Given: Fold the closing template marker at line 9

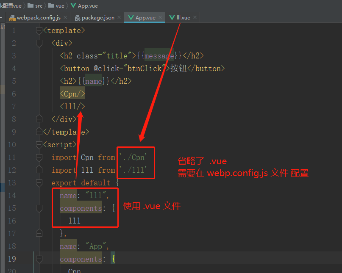Looking at the screenshot, I should click(39, 132).
